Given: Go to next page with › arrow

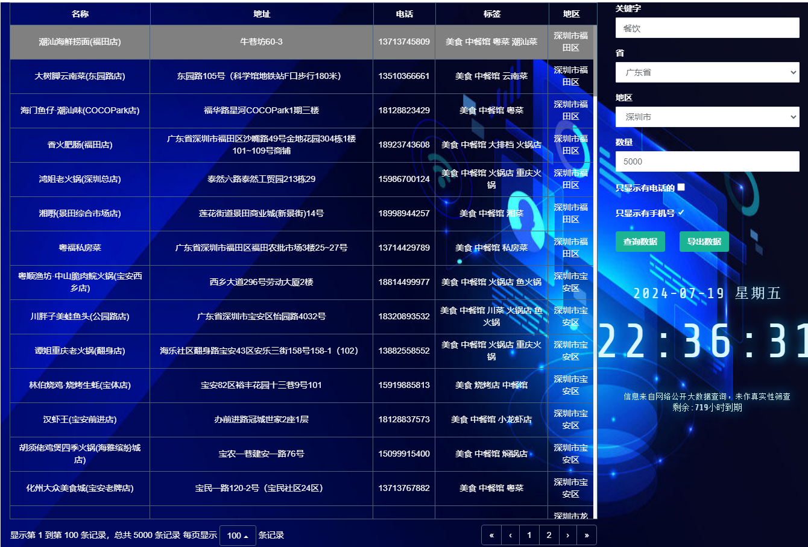Looking at the screenshot, I should 567,535.
